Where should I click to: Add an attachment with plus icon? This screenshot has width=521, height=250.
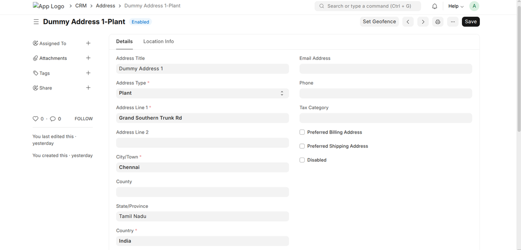tap(89, 58)
